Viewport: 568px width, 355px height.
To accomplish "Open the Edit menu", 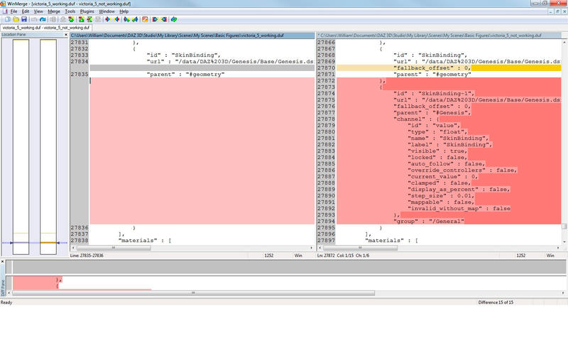I will [26, 11].
